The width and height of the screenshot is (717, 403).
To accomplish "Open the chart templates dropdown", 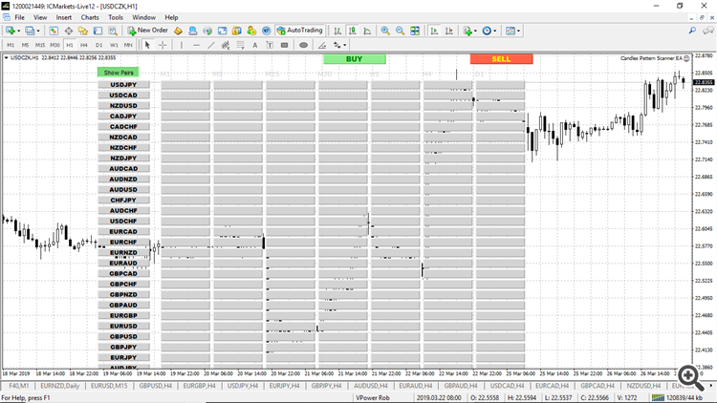I will (x=513, y=31).
